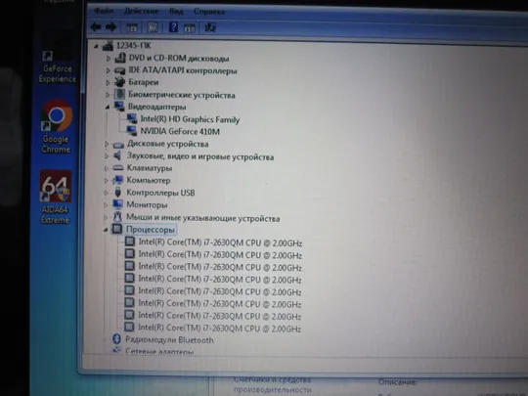Expand the Мониторы node
Screen dimensions: 528x396
coord(106,204)
